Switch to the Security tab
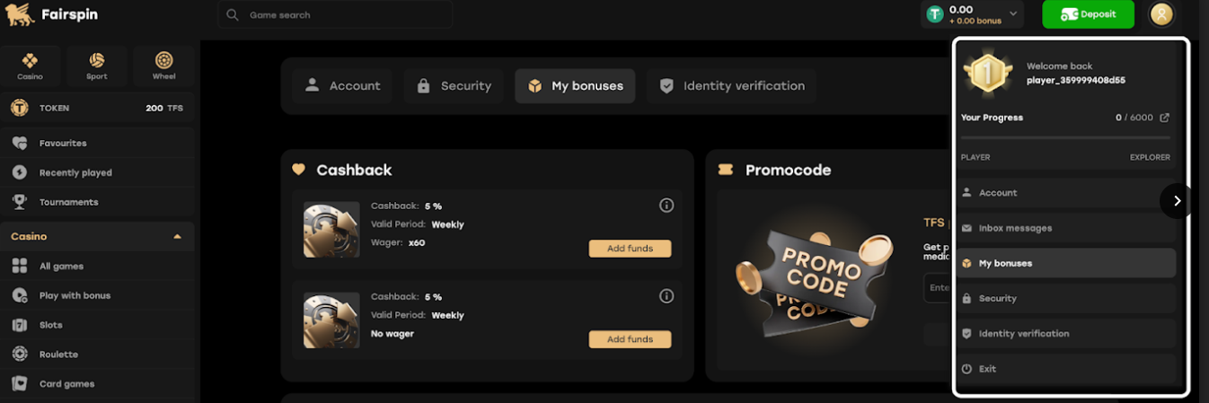 pos(454,86)
